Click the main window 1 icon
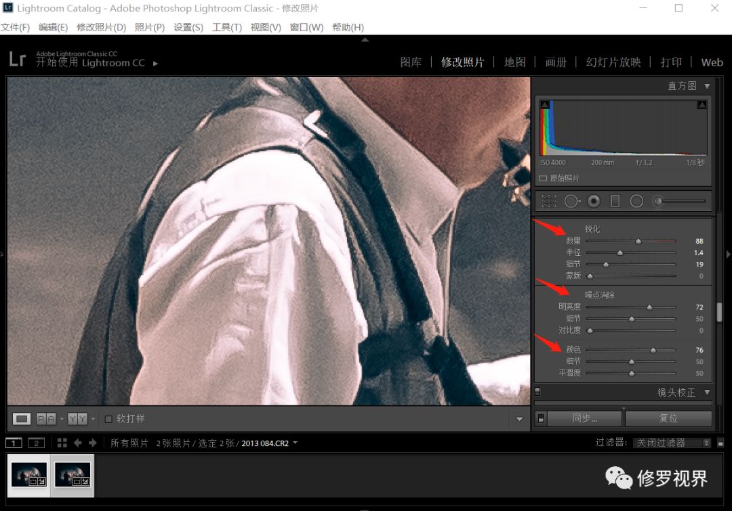Screen dimensions: 732x511 point(14,443)
